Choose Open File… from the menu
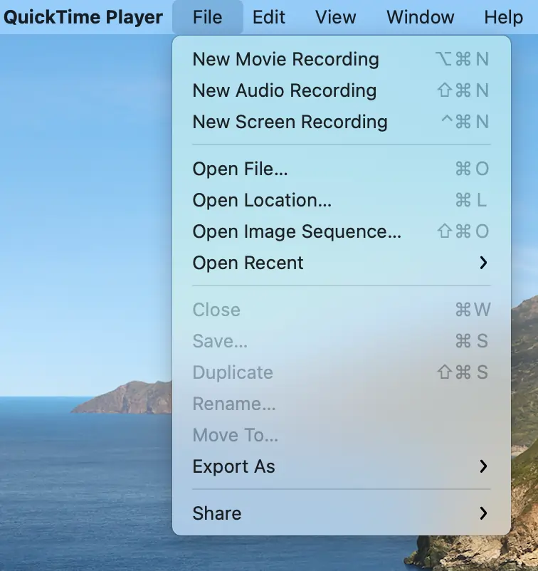Viewport: 538px width, 571px height. coord(342,169)
